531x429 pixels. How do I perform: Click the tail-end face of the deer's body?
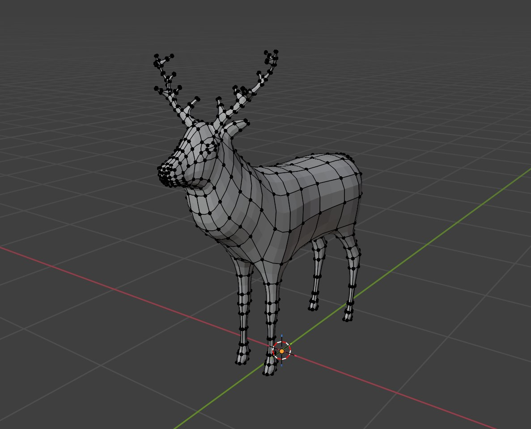[x=352, y=186]
